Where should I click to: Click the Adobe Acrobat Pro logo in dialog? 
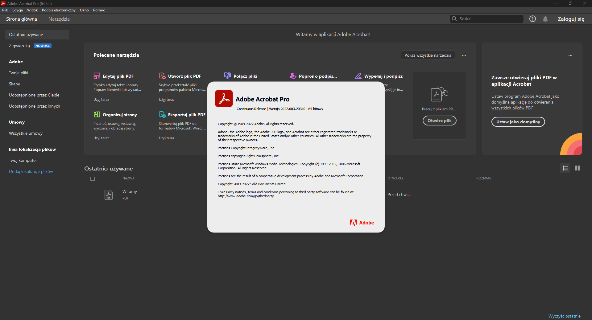tap(224, 99)
